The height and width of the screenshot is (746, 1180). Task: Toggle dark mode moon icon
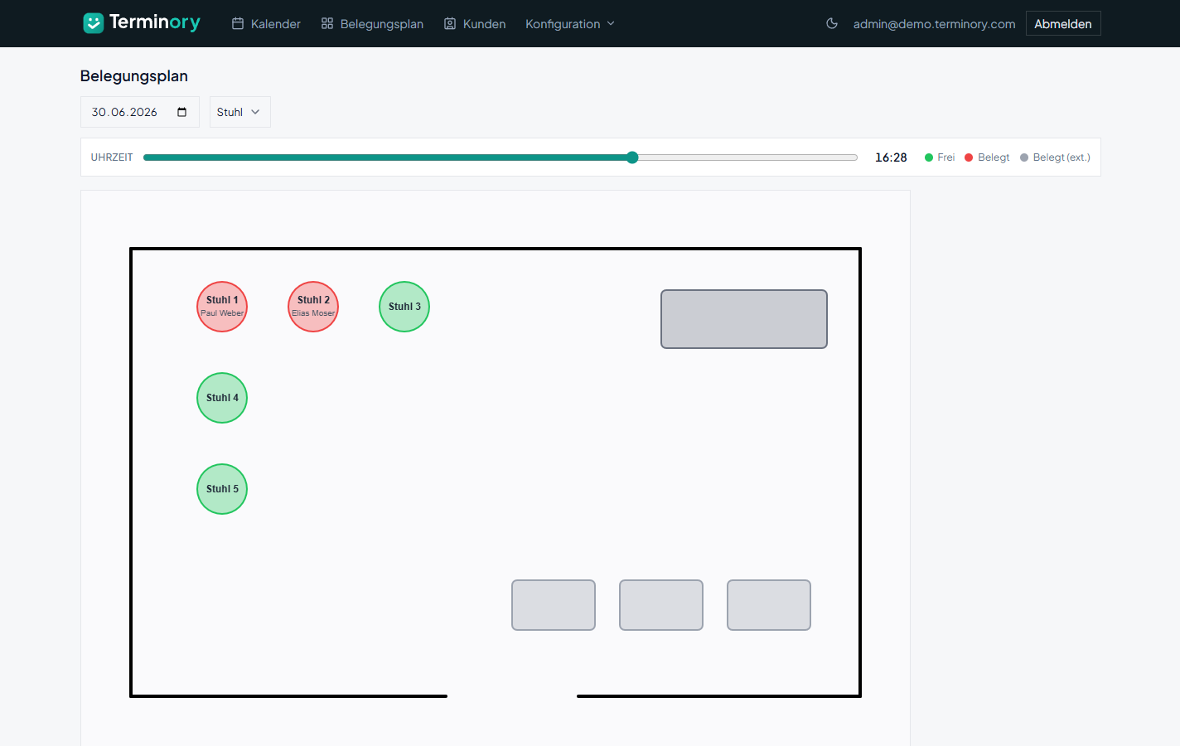coord(832,23)
